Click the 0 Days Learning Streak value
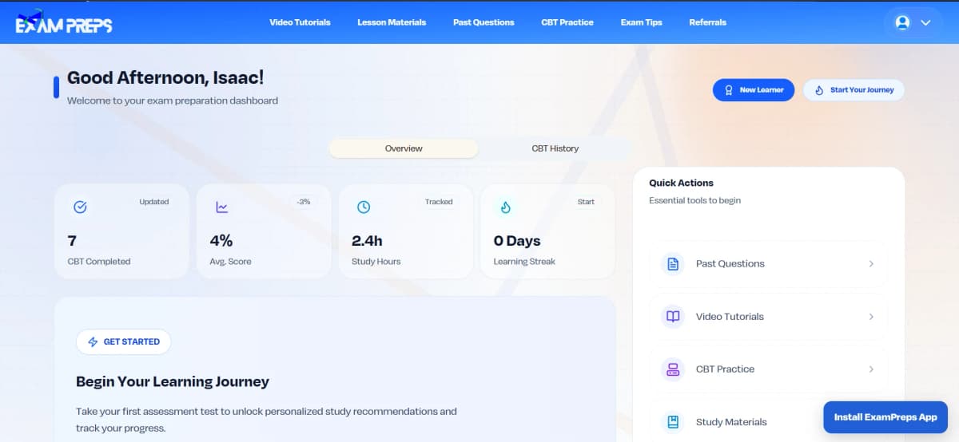 tap(517, 241)
